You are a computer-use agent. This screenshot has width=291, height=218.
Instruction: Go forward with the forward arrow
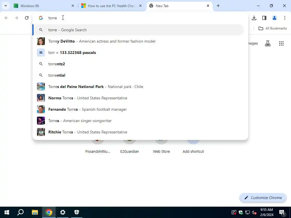click(16, 18)
